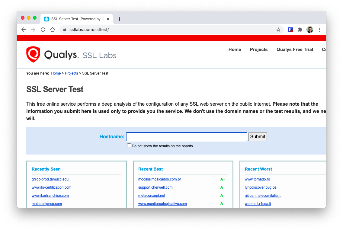The image size is (343, 230).
Task: Open the Extensions puzzle piece menu
Action: tap(300, 30)
